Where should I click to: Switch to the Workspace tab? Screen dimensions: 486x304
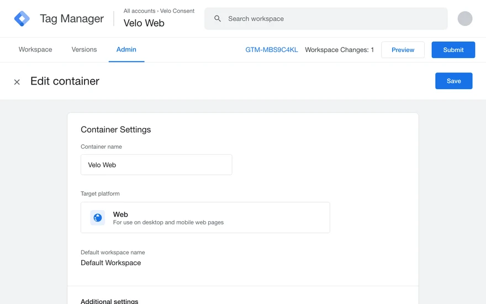pyautogui.click(x=35, y=50)
